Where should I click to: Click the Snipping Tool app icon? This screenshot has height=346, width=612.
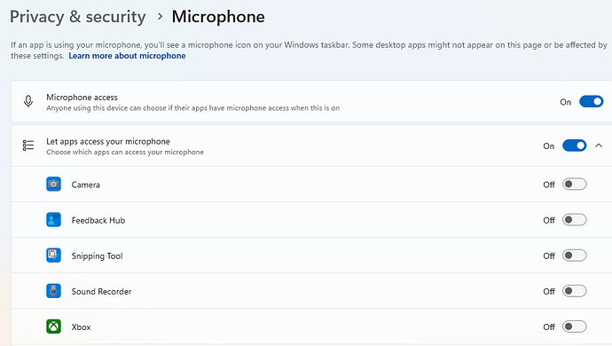click(x=53, y=255)
